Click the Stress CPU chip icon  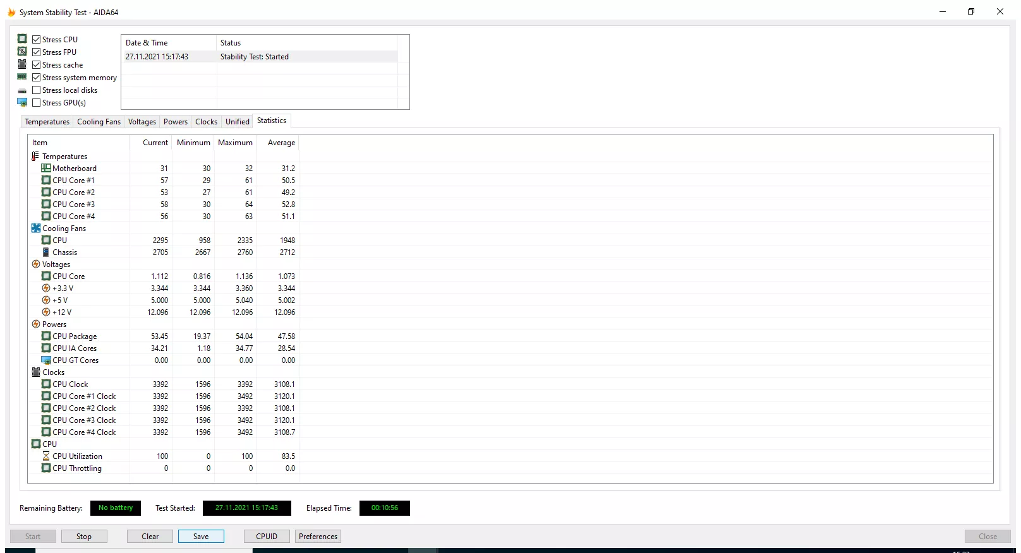pyautogui.click(x=22, y=39)
